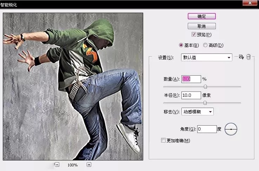Click the 数量 amount slider handle
The width and height of the screenshot is (259, 171).
(205, 87)
